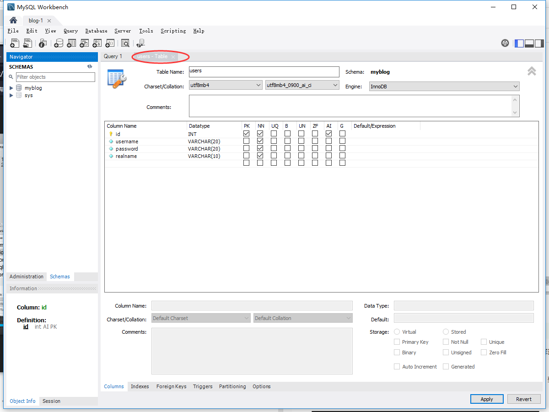549x412 pixels.
Task: Open the preferences gear icon
Action: pyautogui.click(x=505, y=43)
